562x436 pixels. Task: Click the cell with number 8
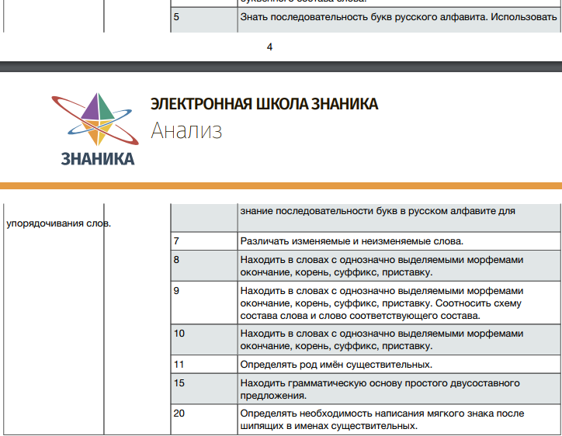(x=204, y=266)
